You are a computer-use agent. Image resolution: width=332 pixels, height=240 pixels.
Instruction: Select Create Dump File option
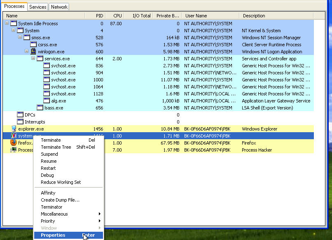[x=68, y=200]
